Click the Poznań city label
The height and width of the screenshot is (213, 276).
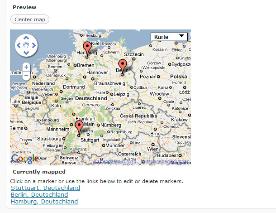[148, 77]
